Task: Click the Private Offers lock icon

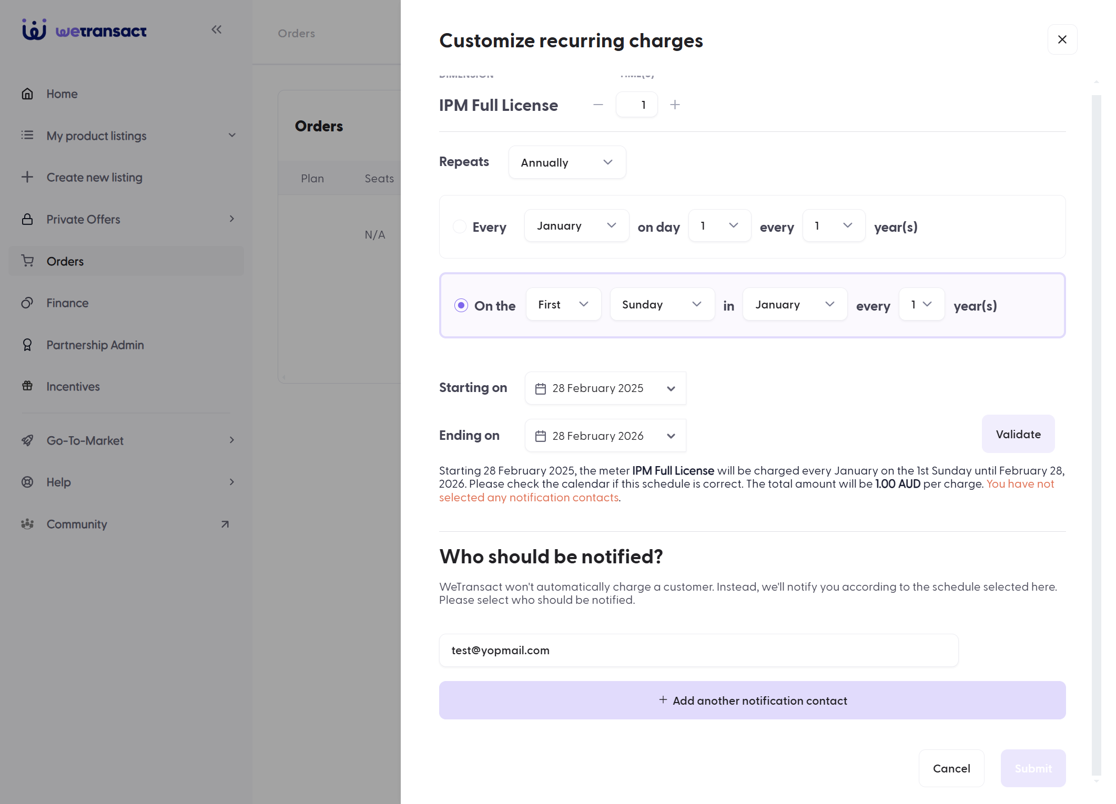Action: coord(27,219)
